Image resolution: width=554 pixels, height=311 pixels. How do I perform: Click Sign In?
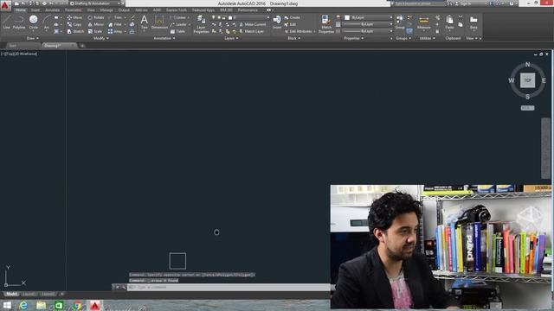tap(464, 3)
